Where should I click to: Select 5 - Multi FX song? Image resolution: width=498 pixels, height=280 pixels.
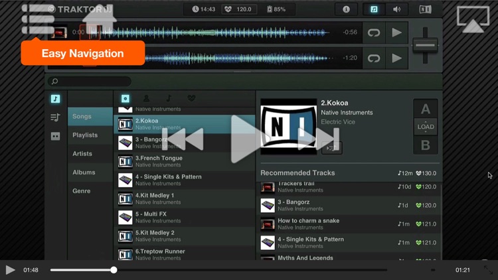184,218
